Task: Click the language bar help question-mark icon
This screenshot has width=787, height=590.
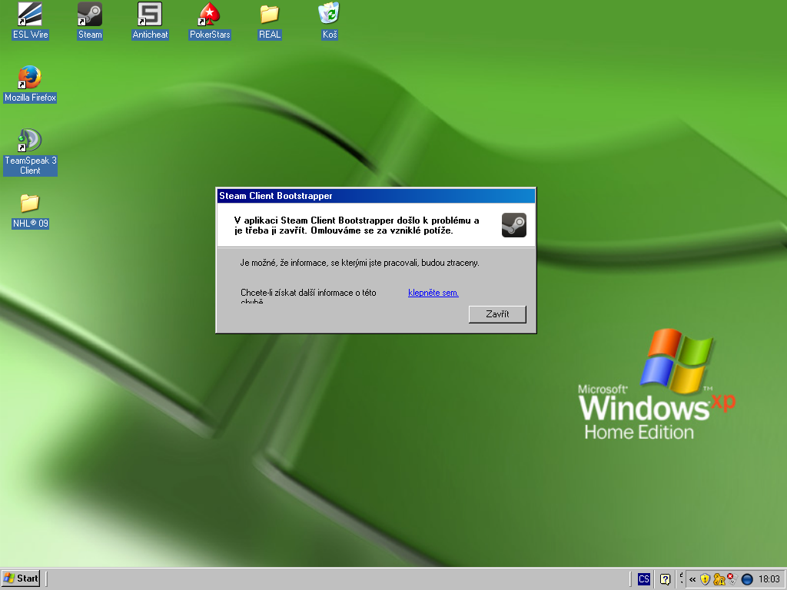Action: click(x=666, y=579)
